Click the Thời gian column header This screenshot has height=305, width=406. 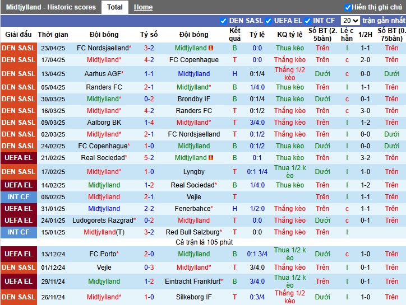[x=53, y=35]
